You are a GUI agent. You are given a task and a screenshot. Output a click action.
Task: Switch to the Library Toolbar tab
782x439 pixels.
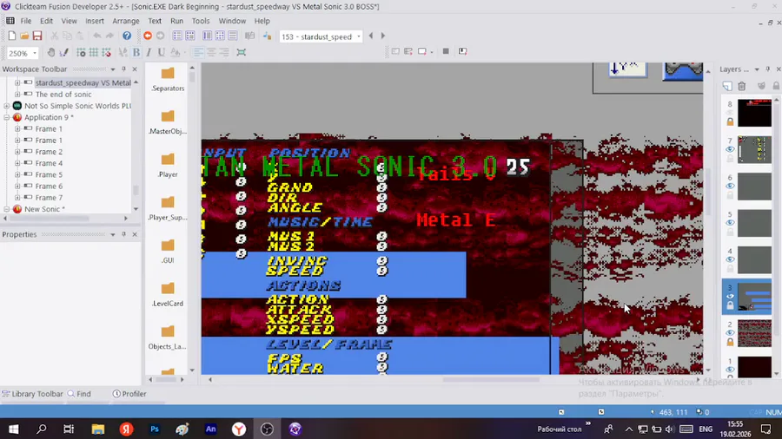point(32,394)
